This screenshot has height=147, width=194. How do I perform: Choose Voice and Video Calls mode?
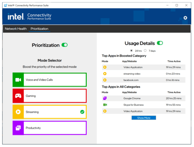(55, 80)
